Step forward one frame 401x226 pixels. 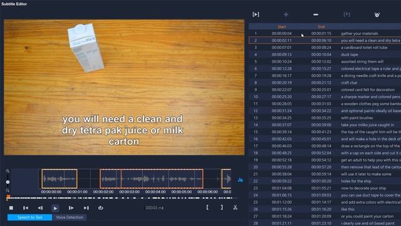[x=71, y=208]
